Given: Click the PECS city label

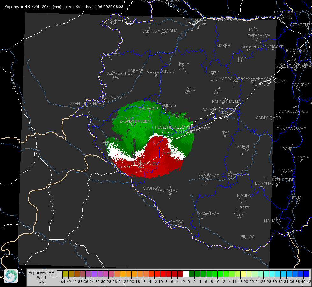Looking at the screenshot, I should [245, 208].
